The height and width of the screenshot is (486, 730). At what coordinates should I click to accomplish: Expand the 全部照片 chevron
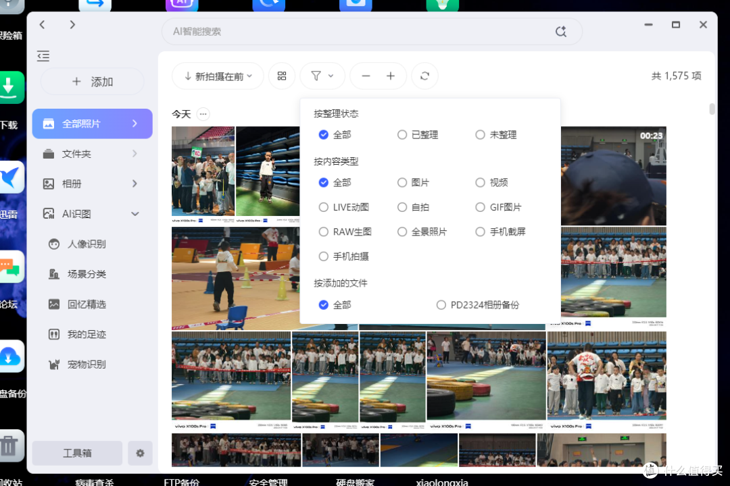tap(135, 124)
